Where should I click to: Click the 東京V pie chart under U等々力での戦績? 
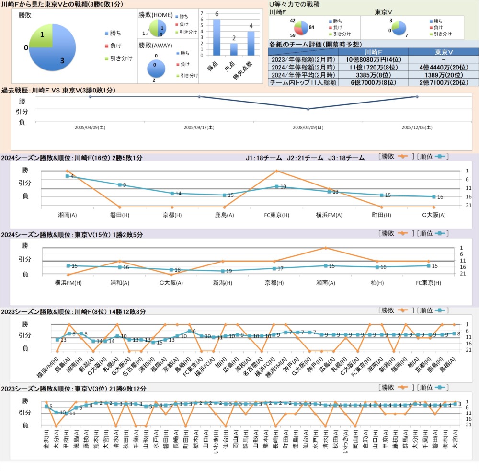pos(399,28)
